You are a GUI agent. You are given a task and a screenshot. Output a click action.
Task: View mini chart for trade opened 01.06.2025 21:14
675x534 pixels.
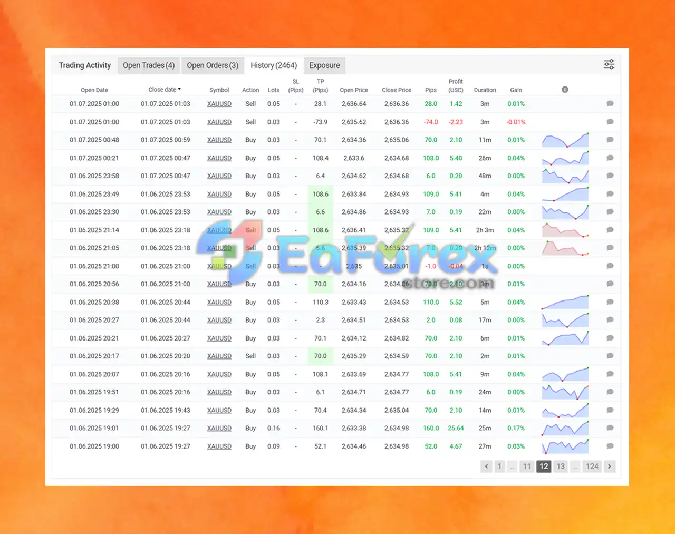(565, 230)
